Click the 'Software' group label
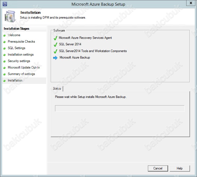The image size is (197, 177). (x=59, y=30)
